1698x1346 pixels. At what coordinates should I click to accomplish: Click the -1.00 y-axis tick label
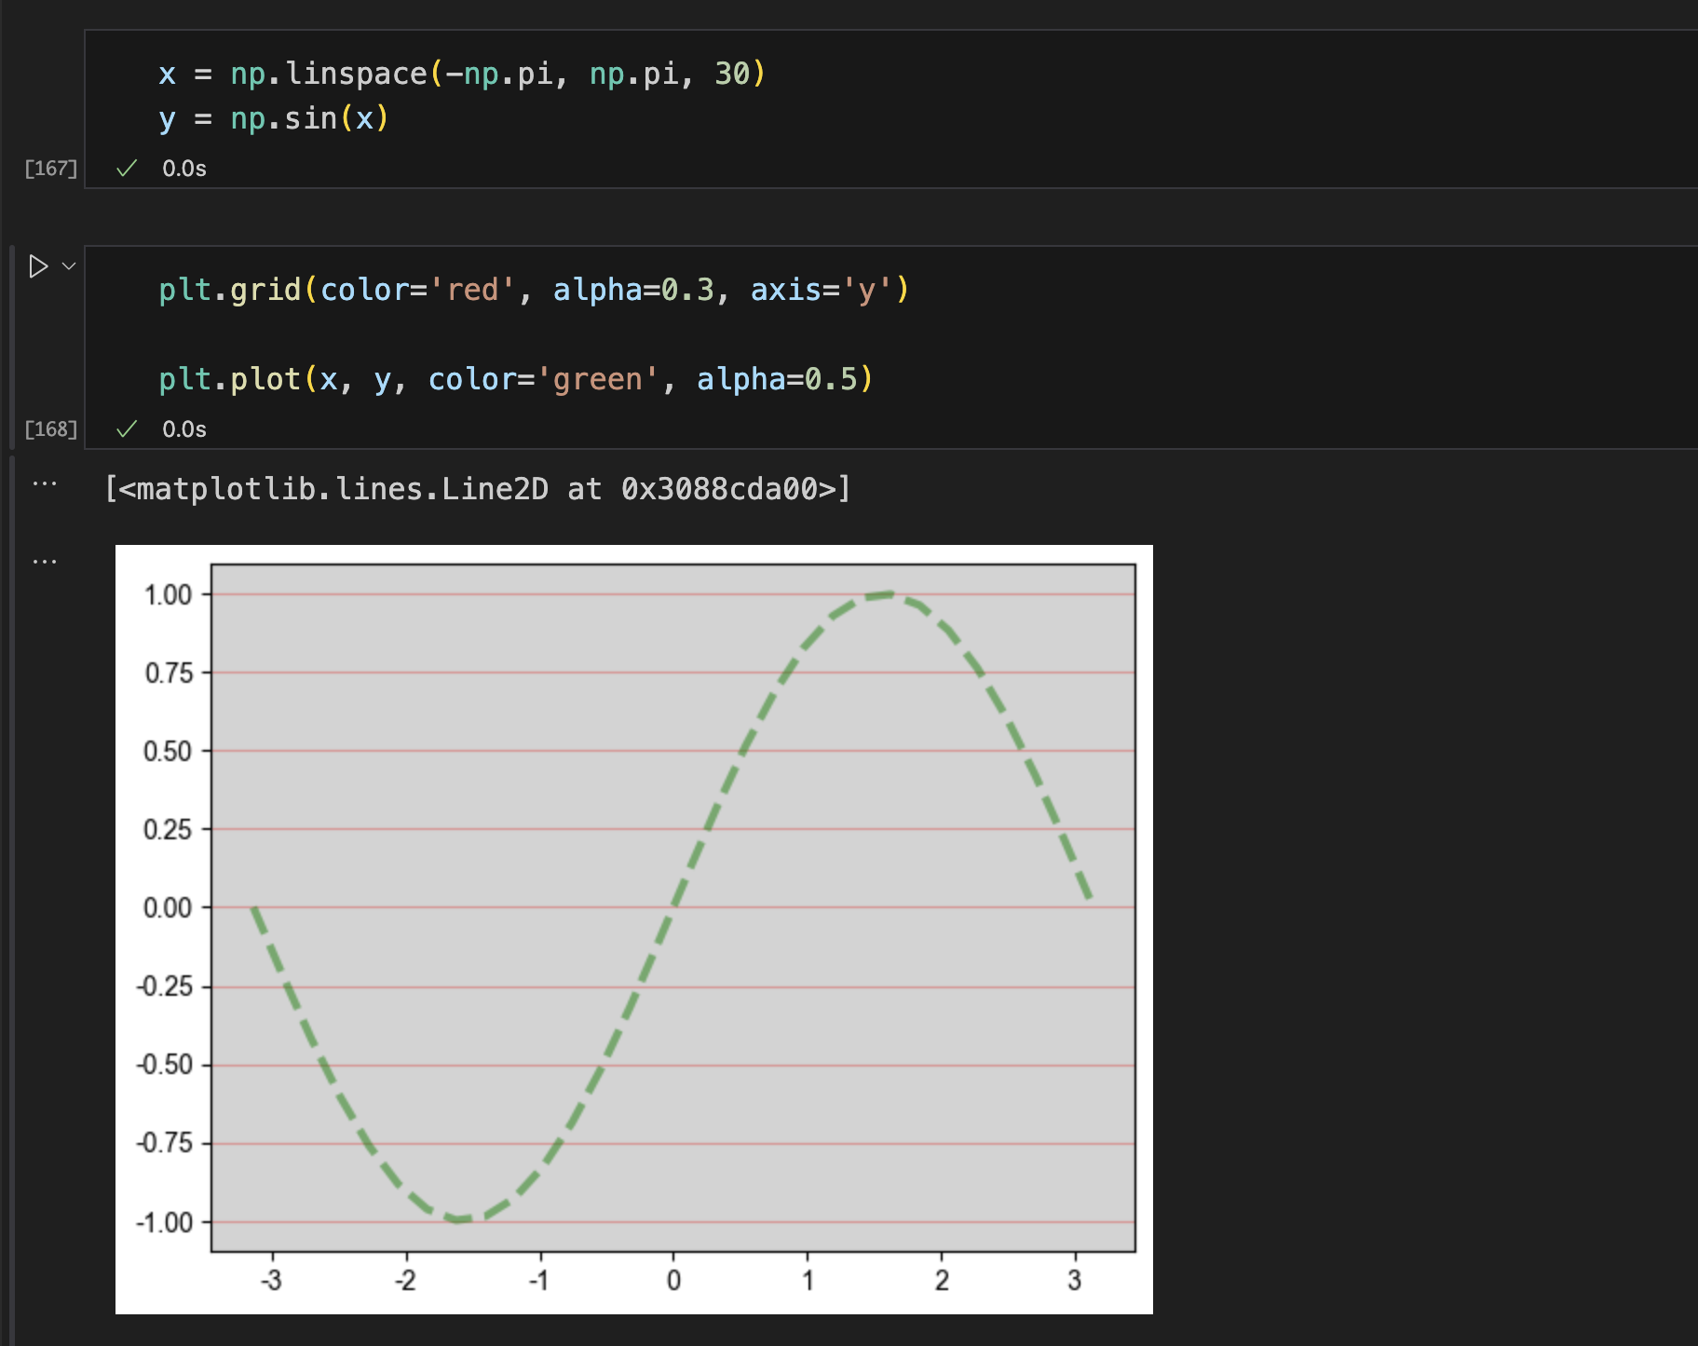coord(165,1222)
